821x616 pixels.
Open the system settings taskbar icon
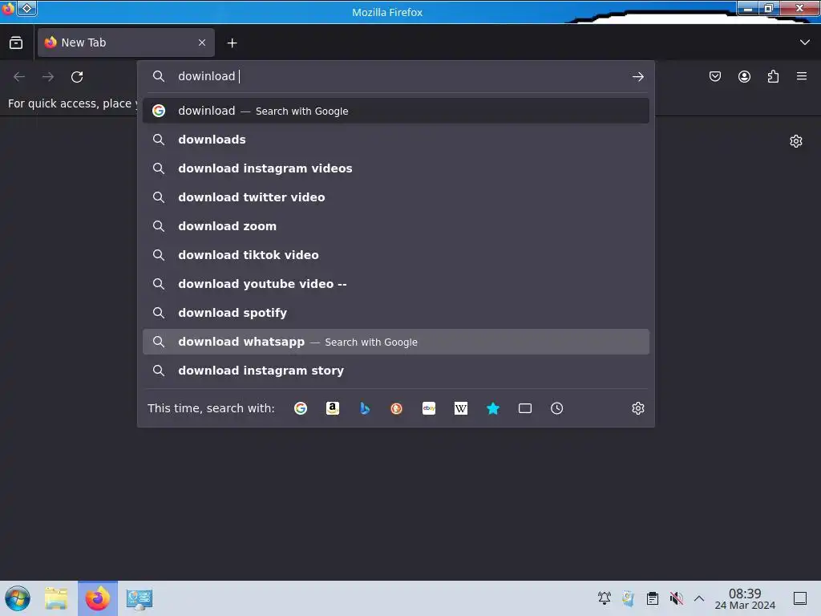click(x=140, y=598)
